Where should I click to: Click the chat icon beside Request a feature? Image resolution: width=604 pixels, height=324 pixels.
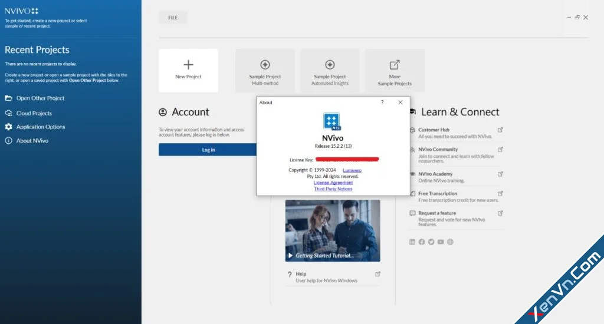(x=412, y=213)
